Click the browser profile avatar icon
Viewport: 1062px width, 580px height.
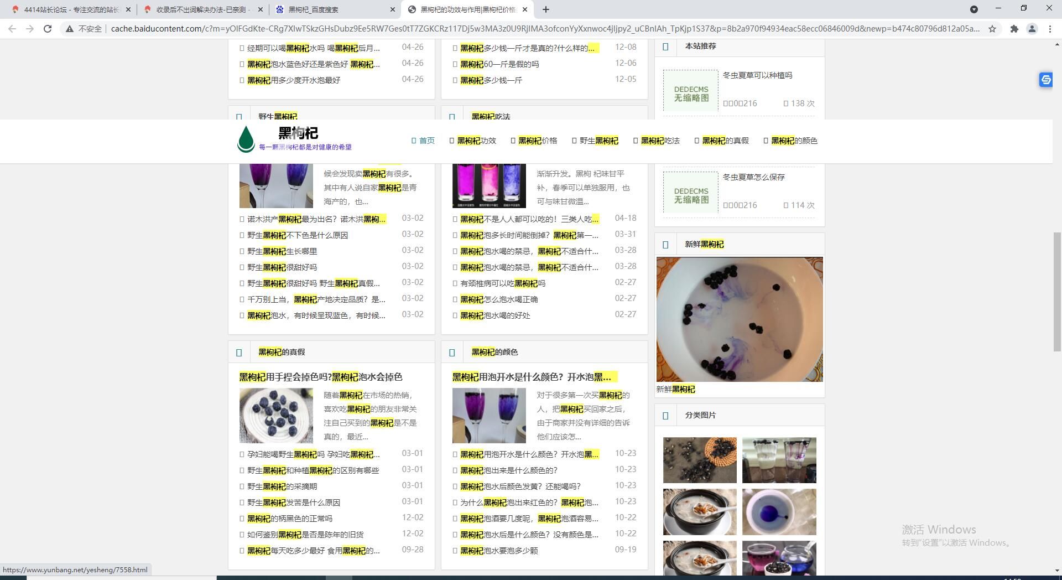coord(1033,28)
